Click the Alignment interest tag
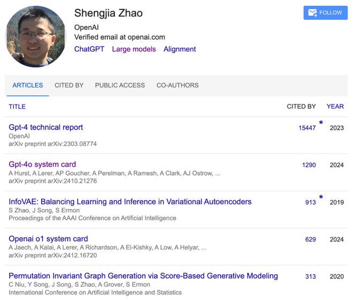Viewport: 354px width, 300px height. [180, 49]
